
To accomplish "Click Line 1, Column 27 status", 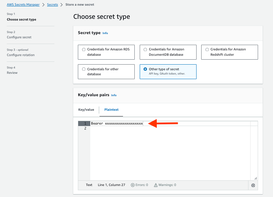I will click(111, 185).
